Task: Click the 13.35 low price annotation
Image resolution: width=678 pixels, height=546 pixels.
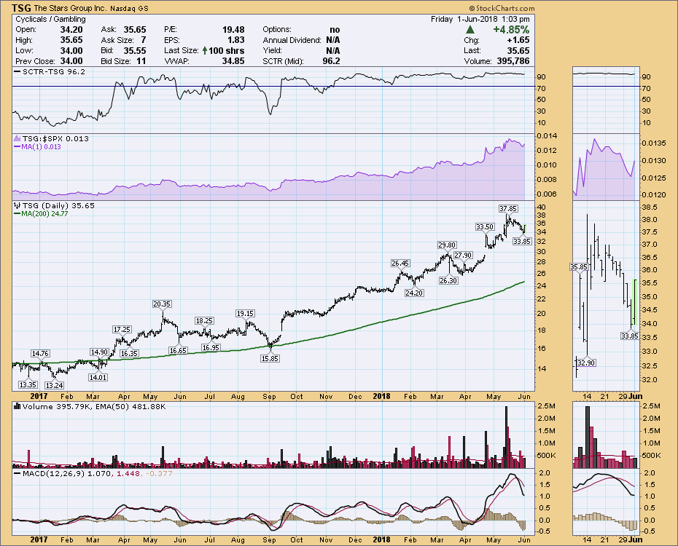Action: pyautogui.click(x=28, y=384)
